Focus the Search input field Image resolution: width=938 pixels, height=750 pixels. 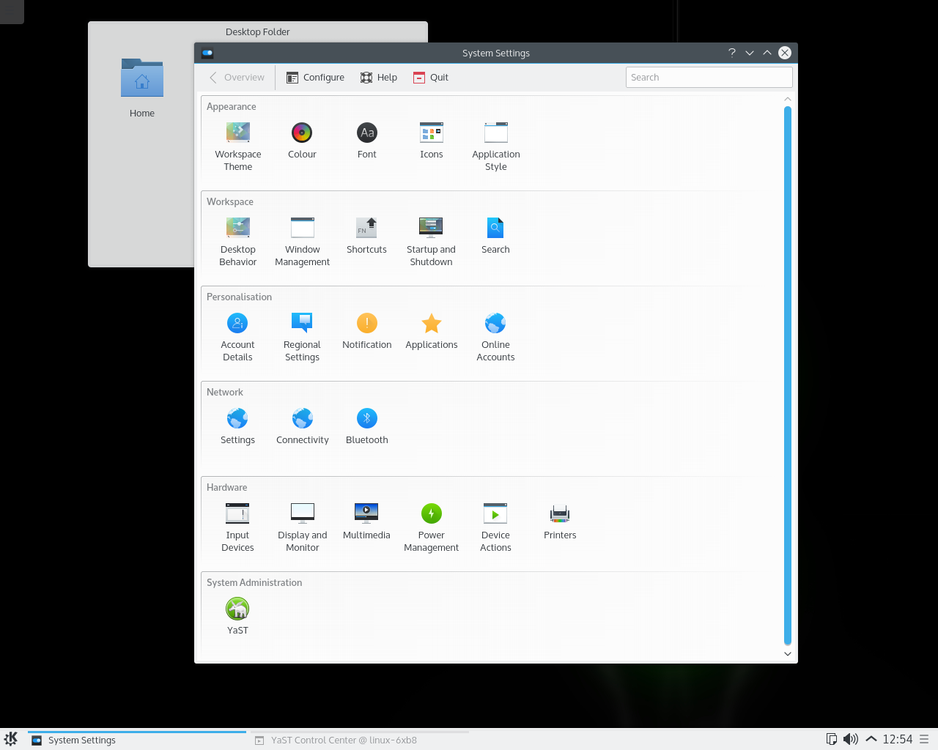click(709, 78)
